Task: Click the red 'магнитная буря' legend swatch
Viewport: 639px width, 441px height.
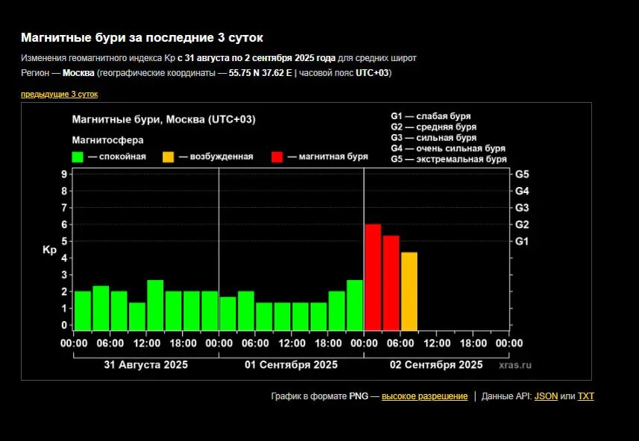Action: (x=277, y=156)
